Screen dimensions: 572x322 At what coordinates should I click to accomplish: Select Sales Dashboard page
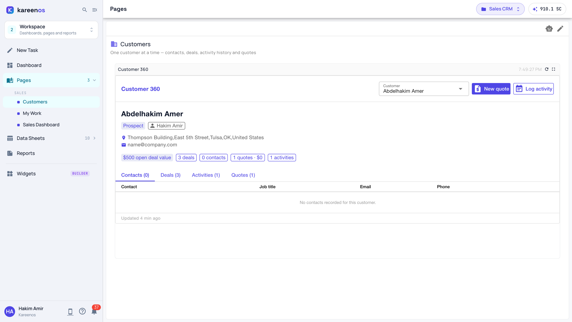pos(51,125)
